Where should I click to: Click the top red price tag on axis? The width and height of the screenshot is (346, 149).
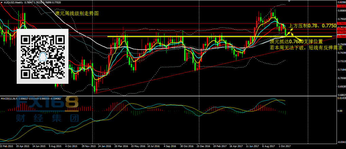pyautogui.click(x=341, y=6)
